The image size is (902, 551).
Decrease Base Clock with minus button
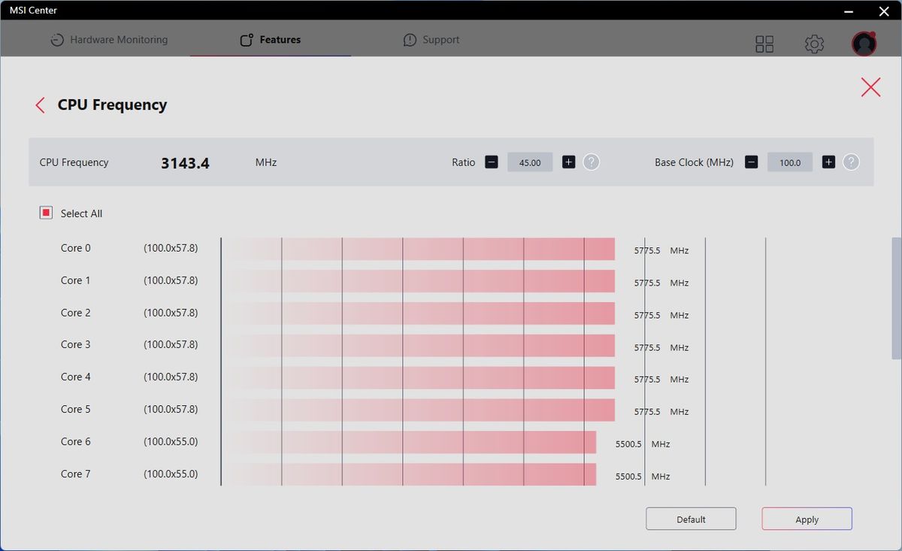(751, 162)
